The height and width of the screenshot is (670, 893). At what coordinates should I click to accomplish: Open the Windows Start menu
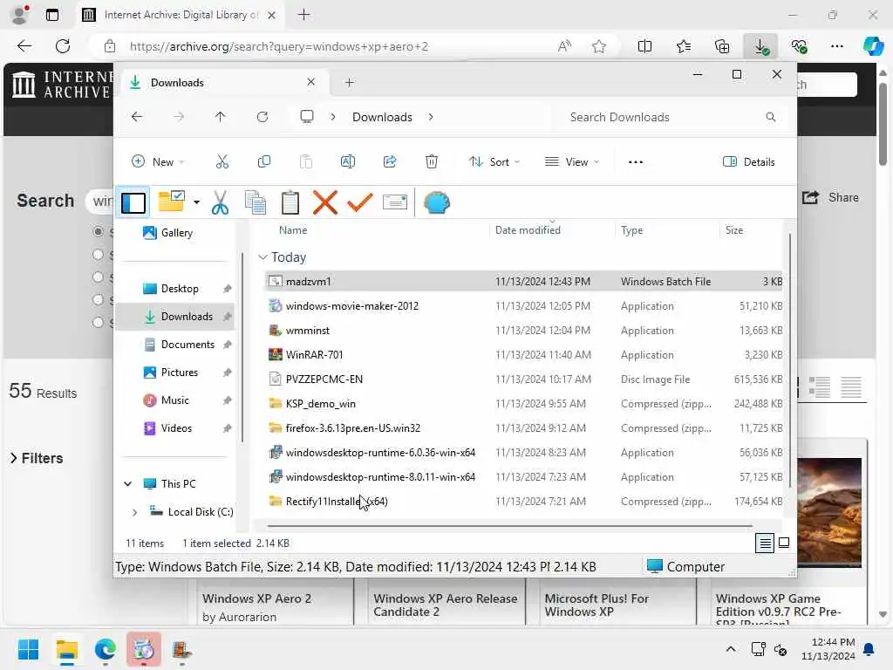point(28,649)
